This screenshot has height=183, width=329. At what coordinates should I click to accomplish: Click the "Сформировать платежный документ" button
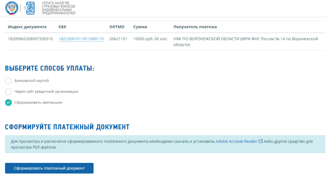(49, 168)
